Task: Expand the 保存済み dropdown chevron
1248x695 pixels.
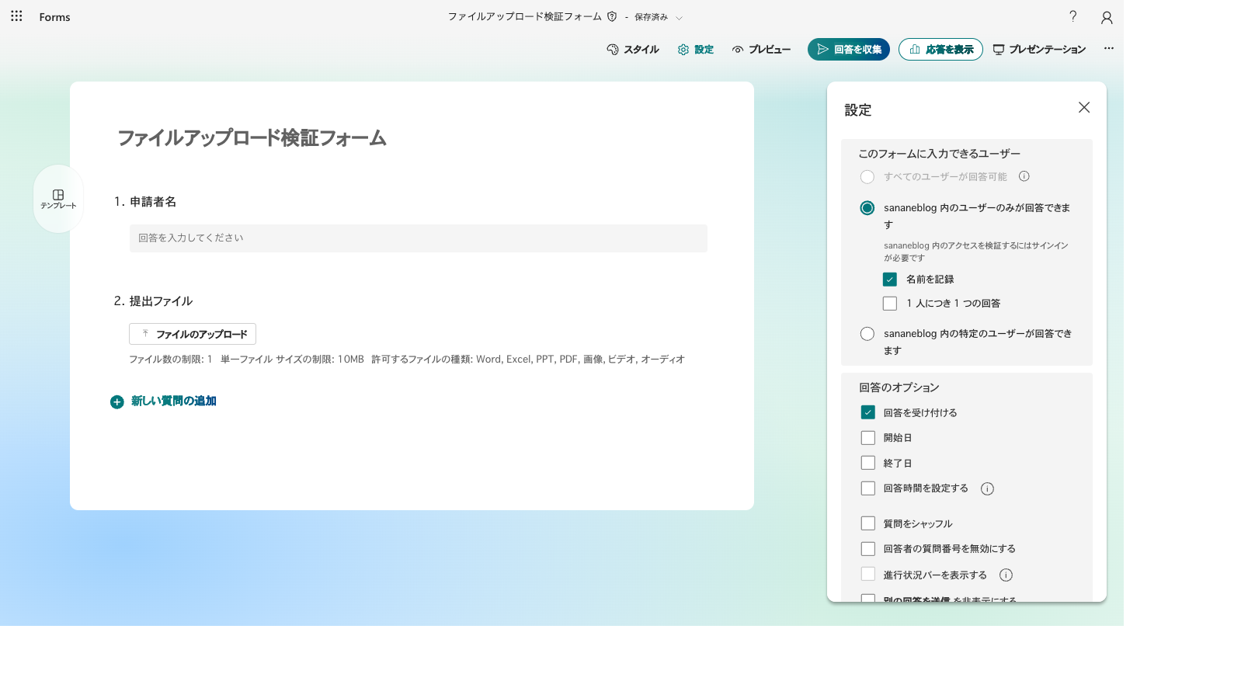Action: pyautogui.click(x=679, y=18)
